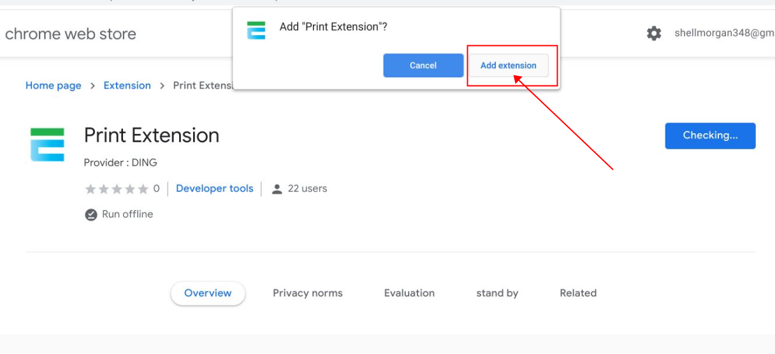Image resolution: width=775 pixels, height=354 pixels.
Task: Click the Provider : DING text
Action: pyautogui.click(x=121, y=163)
